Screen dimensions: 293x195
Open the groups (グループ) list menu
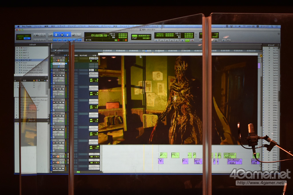[x=49, y=120]
